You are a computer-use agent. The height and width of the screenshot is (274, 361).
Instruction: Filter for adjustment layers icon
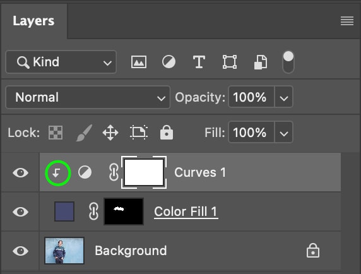169,62
